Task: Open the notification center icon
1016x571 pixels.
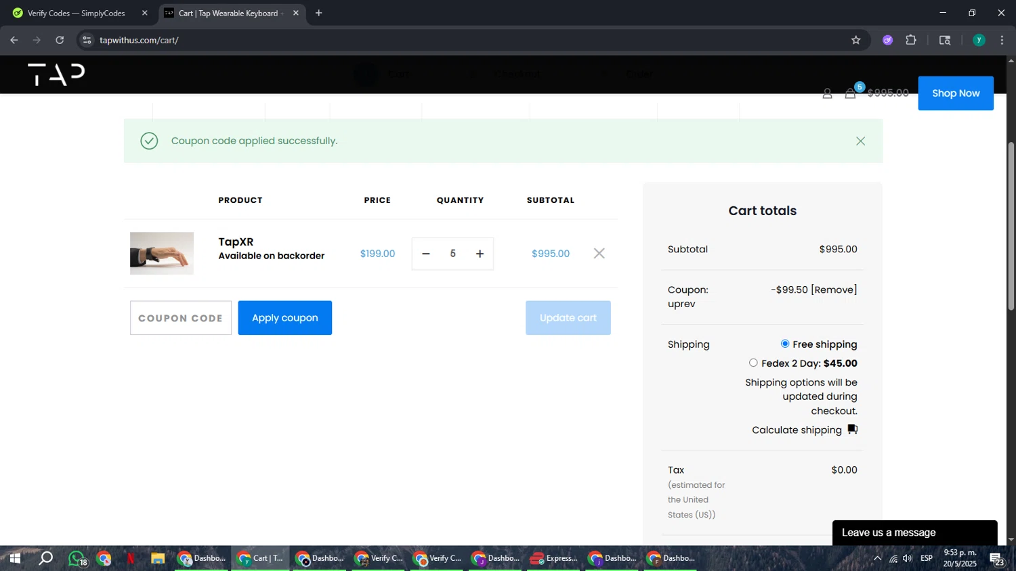Action: [997, 559]
